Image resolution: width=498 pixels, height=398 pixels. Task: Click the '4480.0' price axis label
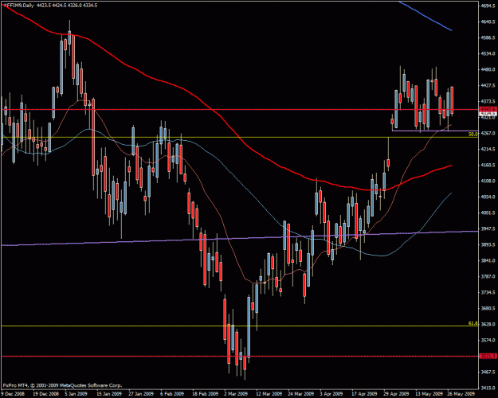pos(488,69)
